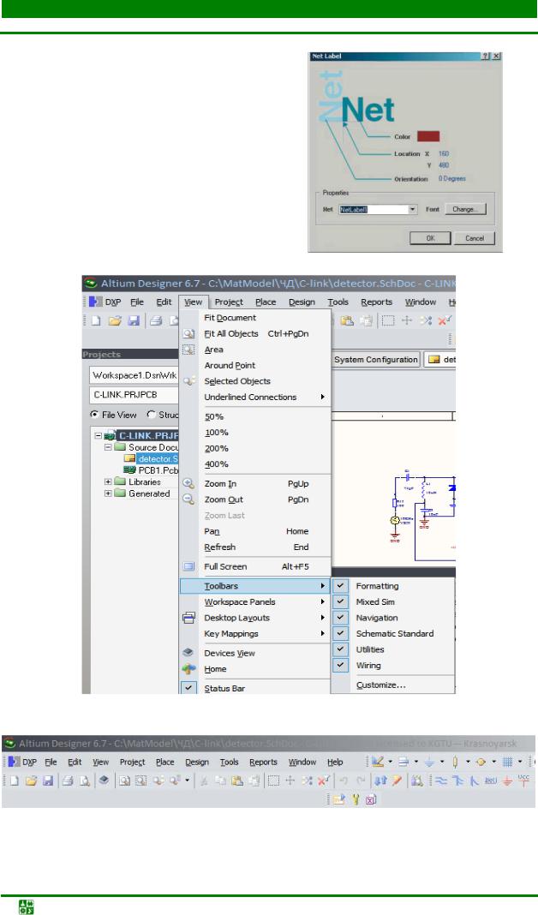Click Zoom In magnifier icon in View menu
Viewport: 538px width, 915px height.
(x=188, y=484)
